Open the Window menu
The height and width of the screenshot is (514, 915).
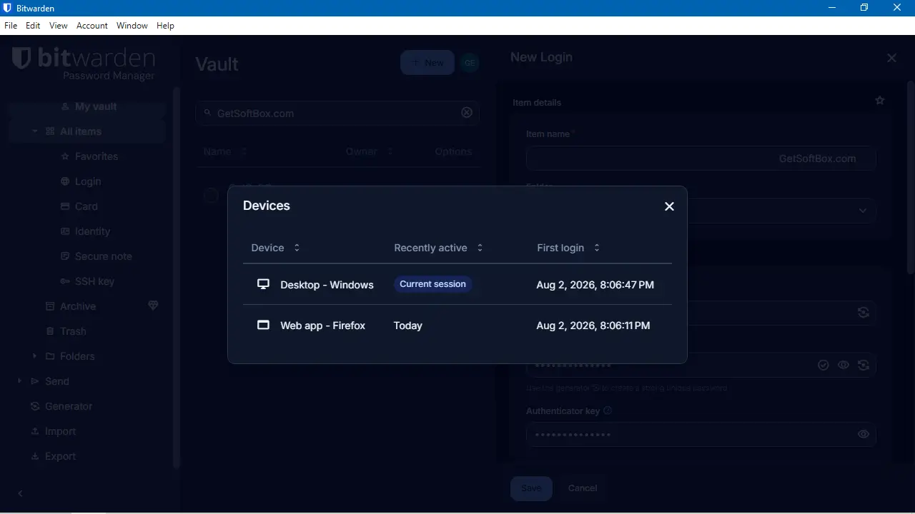(x=132, y=26)
